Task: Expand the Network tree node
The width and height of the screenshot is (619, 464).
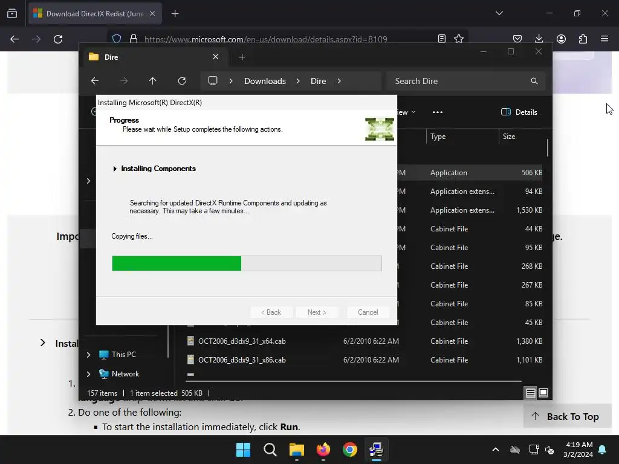Action: [88, 374]
